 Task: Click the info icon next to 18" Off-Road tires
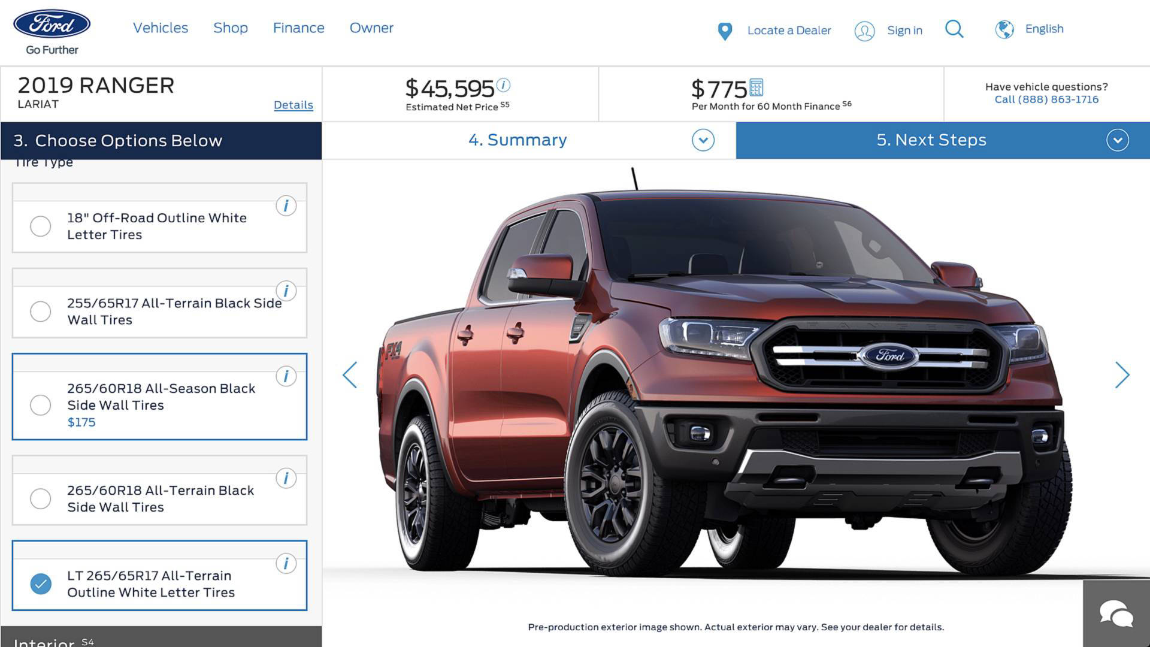[x=287, y=205]
